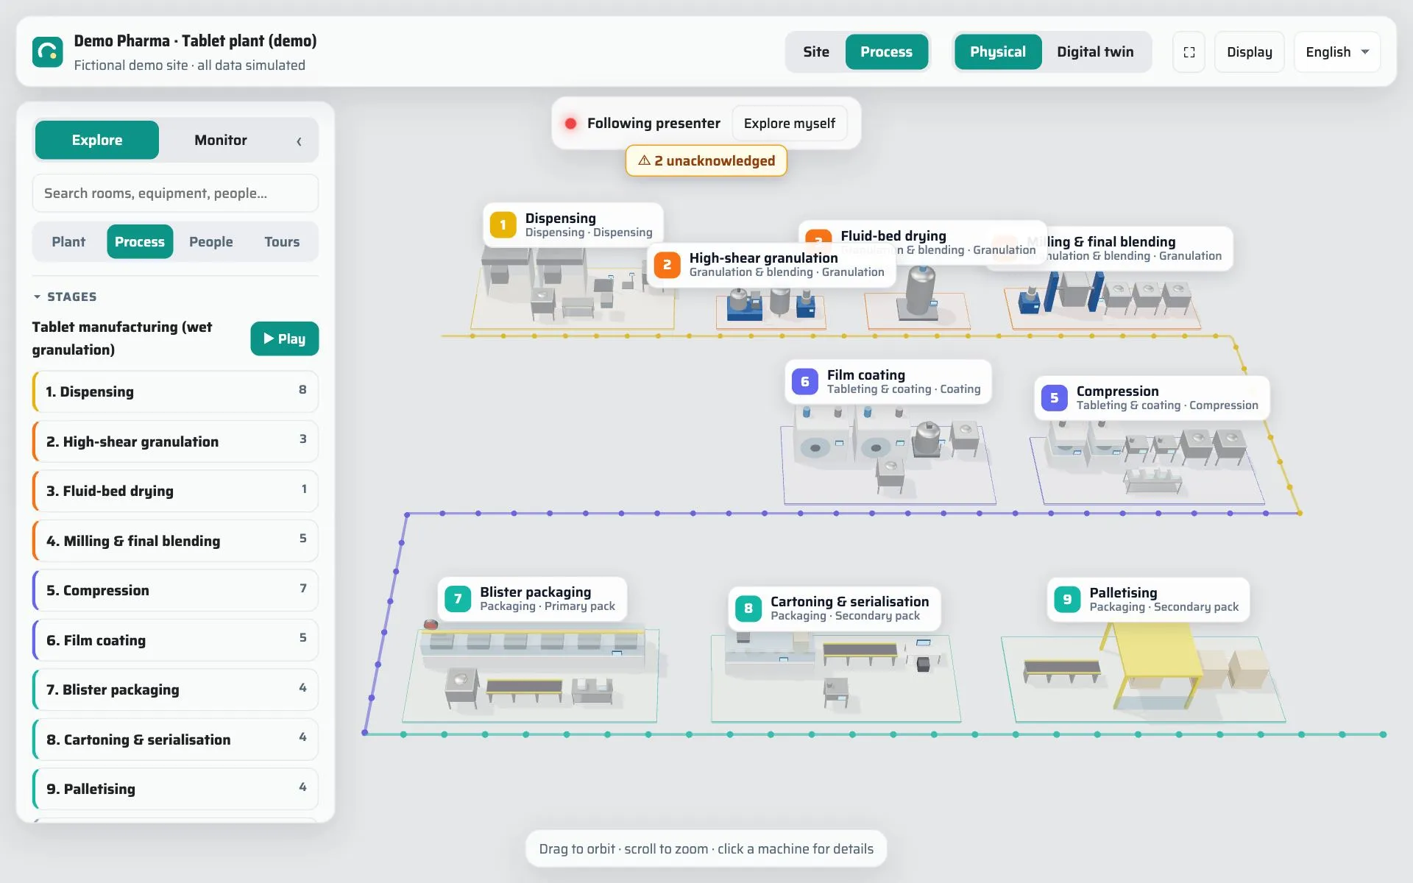Play the tablet manufacturing process
Viewport: 1413px width, 883px height.
pyautogui.click(x=284, y=338)
